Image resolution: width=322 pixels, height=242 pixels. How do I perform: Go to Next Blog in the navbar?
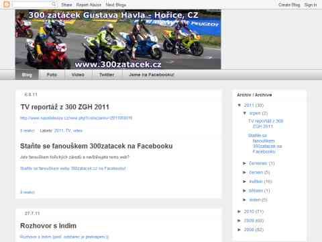point(116,5)
